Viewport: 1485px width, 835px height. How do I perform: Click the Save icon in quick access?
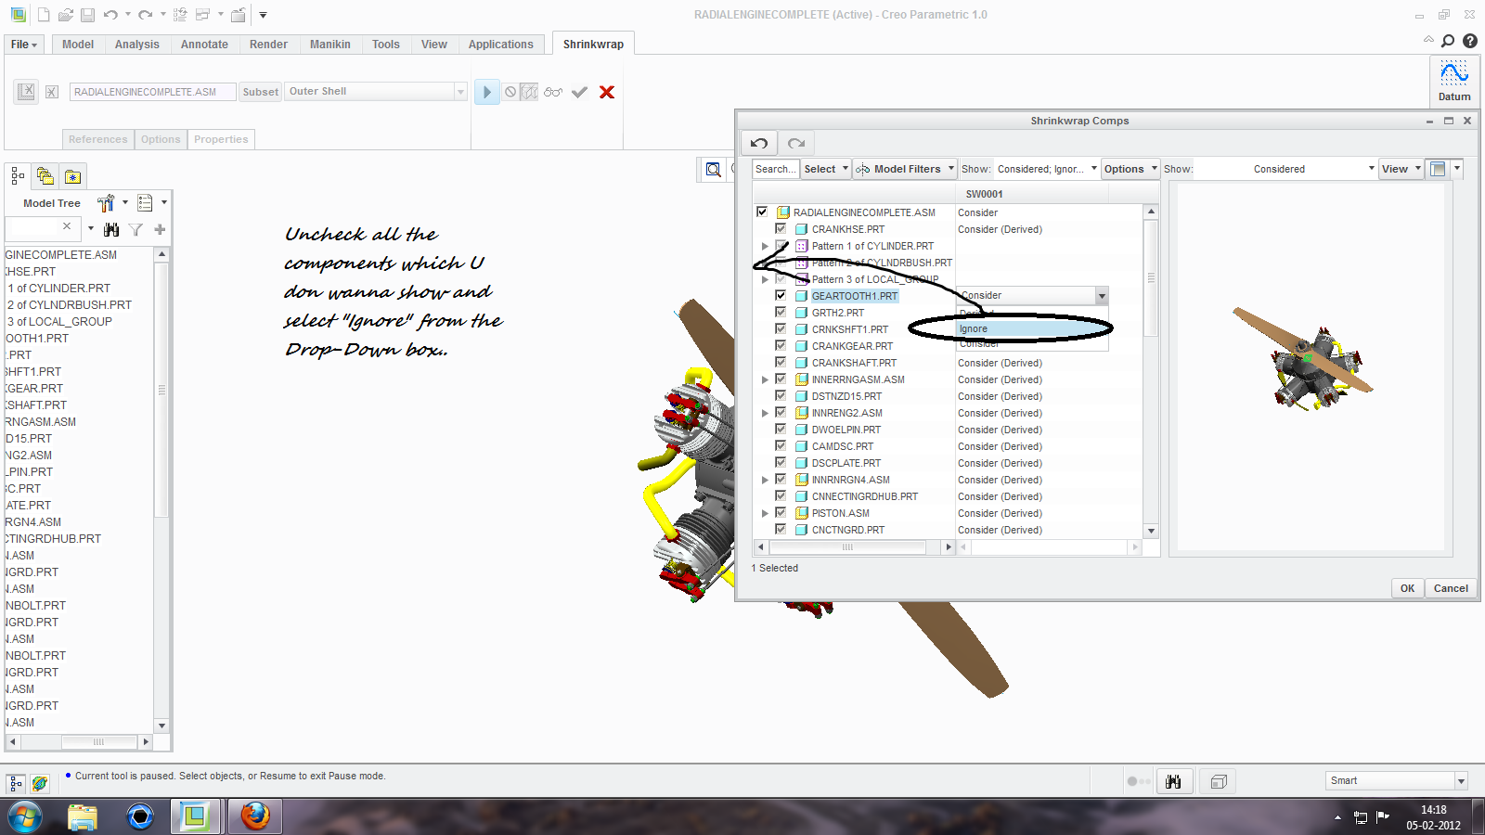pos(87,15)
